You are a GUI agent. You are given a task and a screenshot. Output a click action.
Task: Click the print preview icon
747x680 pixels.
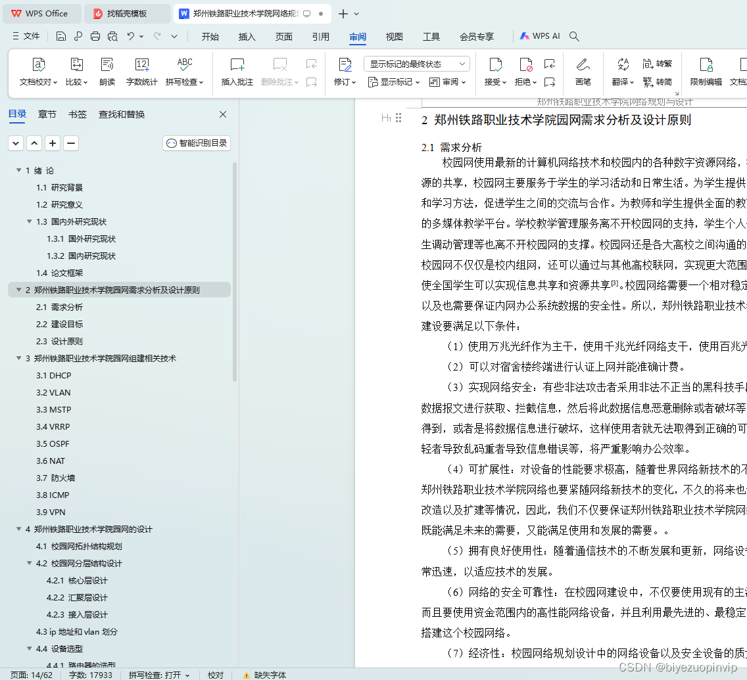point(112,36)
